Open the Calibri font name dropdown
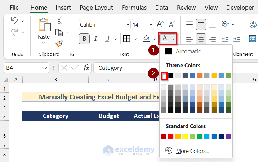 pos(128,25)
